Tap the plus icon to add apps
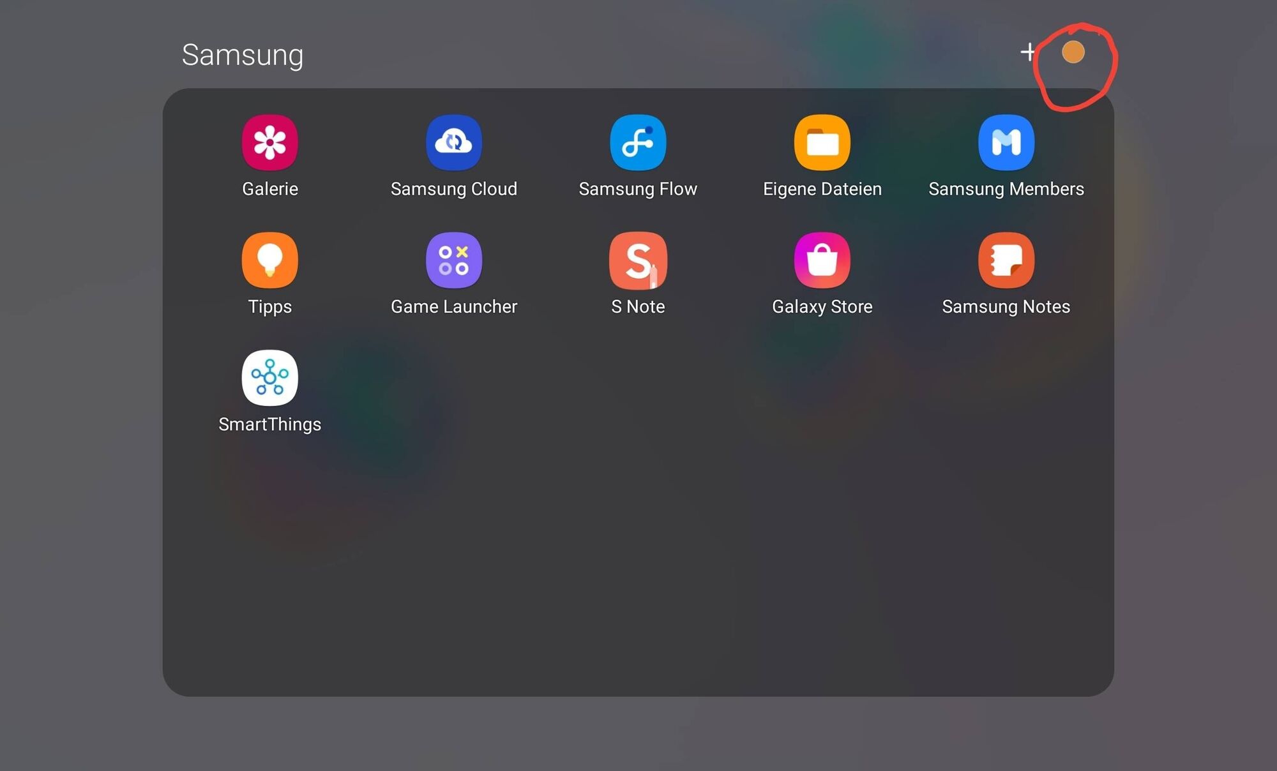The width and height of the screenshot is (1277, 771). click(x=1028, y=52)
